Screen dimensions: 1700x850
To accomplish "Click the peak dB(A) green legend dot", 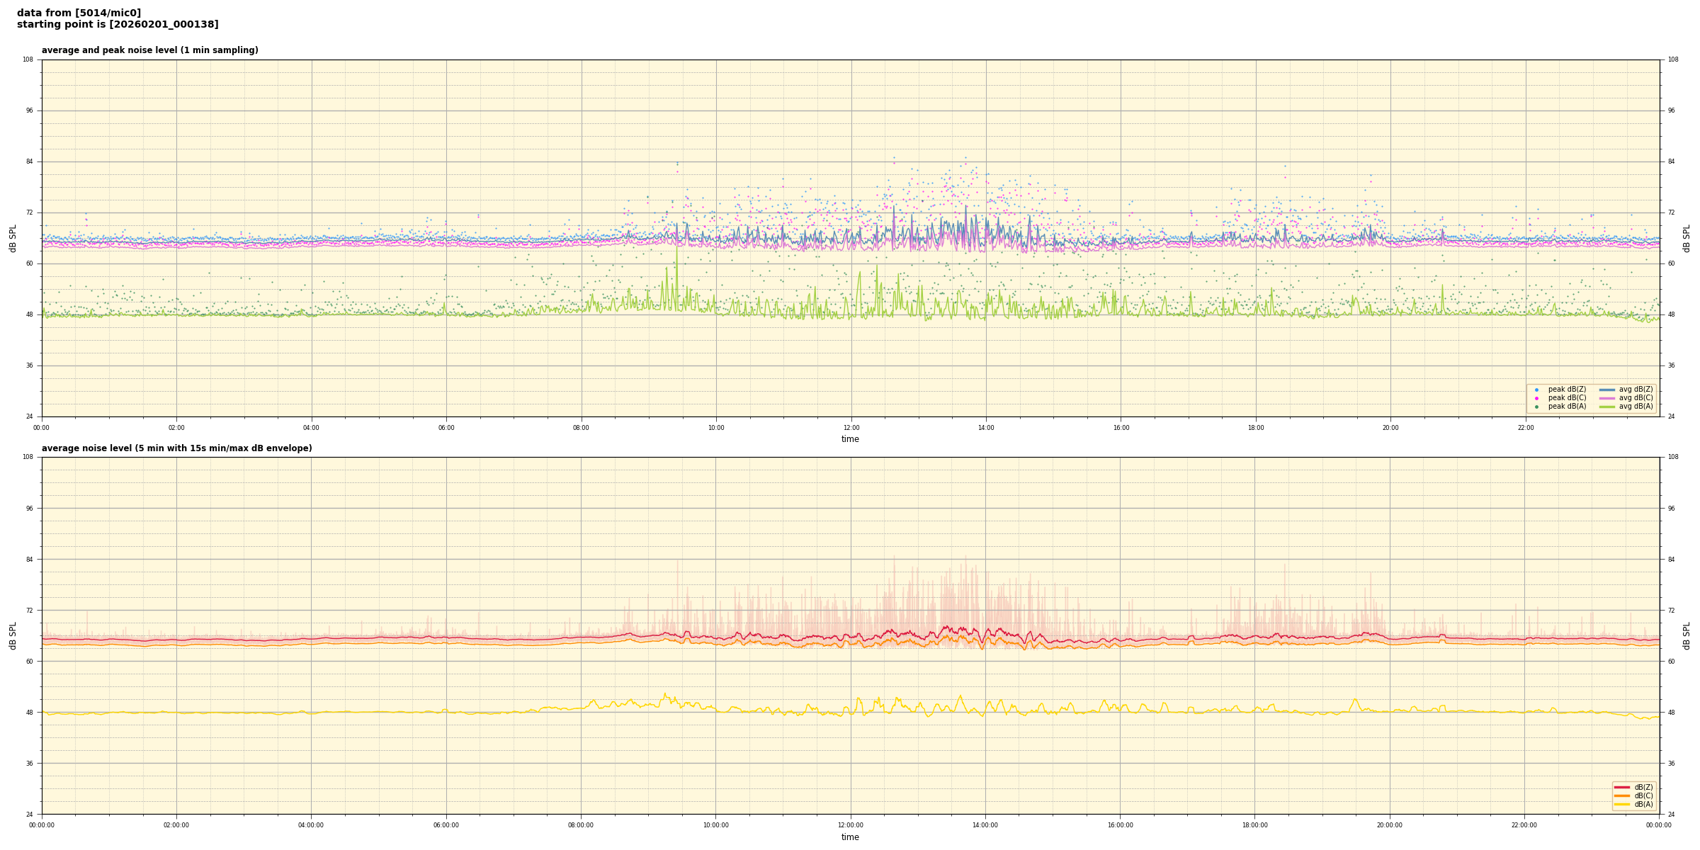I will point(1536,407).
